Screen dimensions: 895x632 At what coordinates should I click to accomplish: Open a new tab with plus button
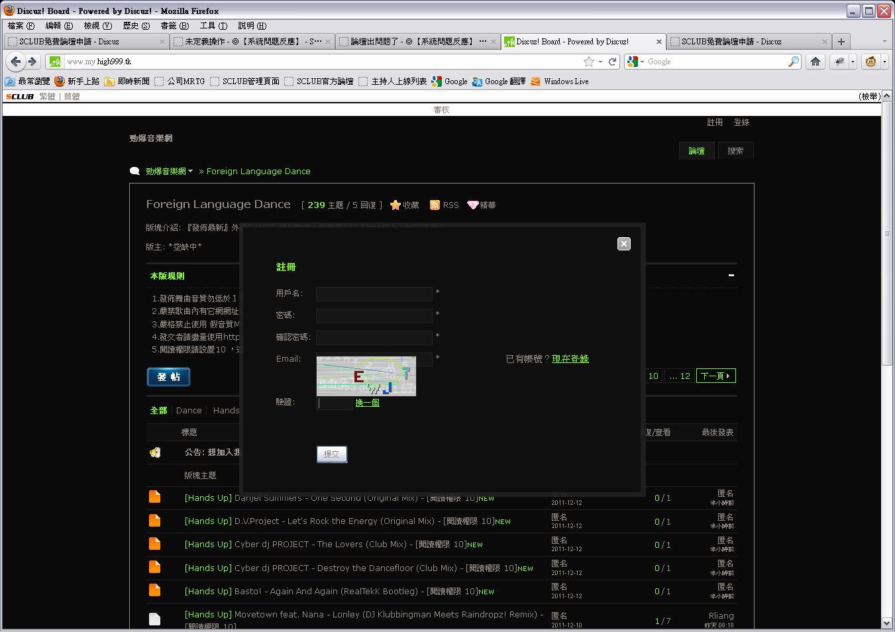pos(841,41)
